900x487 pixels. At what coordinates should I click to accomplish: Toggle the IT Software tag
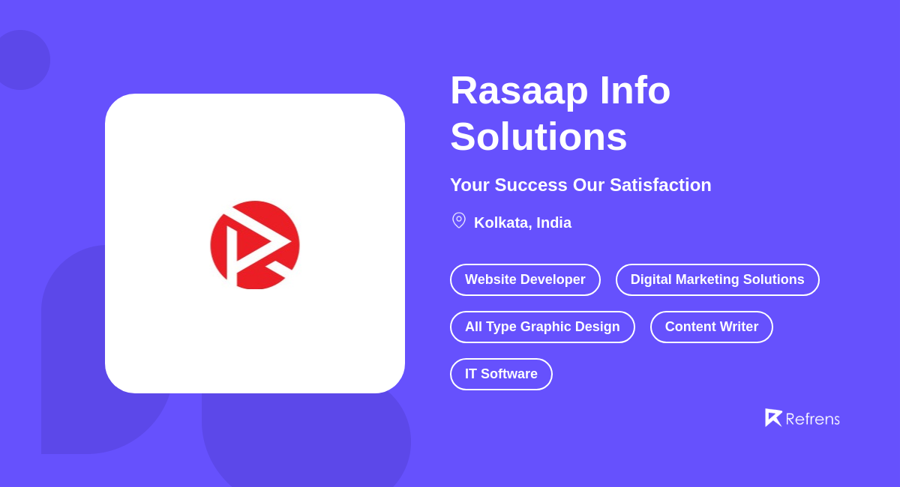[501, 374]
